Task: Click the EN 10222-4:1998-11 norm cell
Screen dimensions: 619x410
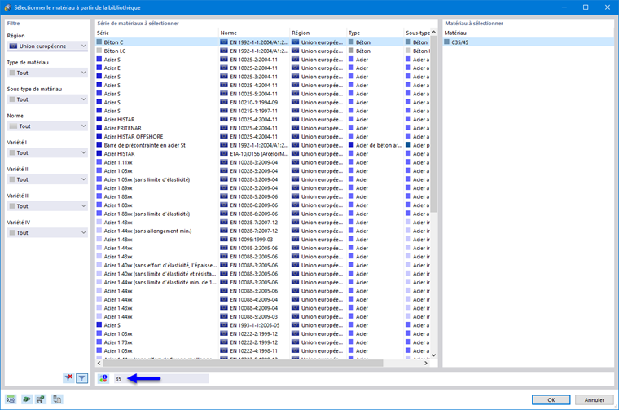Action: [x=254, y=350]
